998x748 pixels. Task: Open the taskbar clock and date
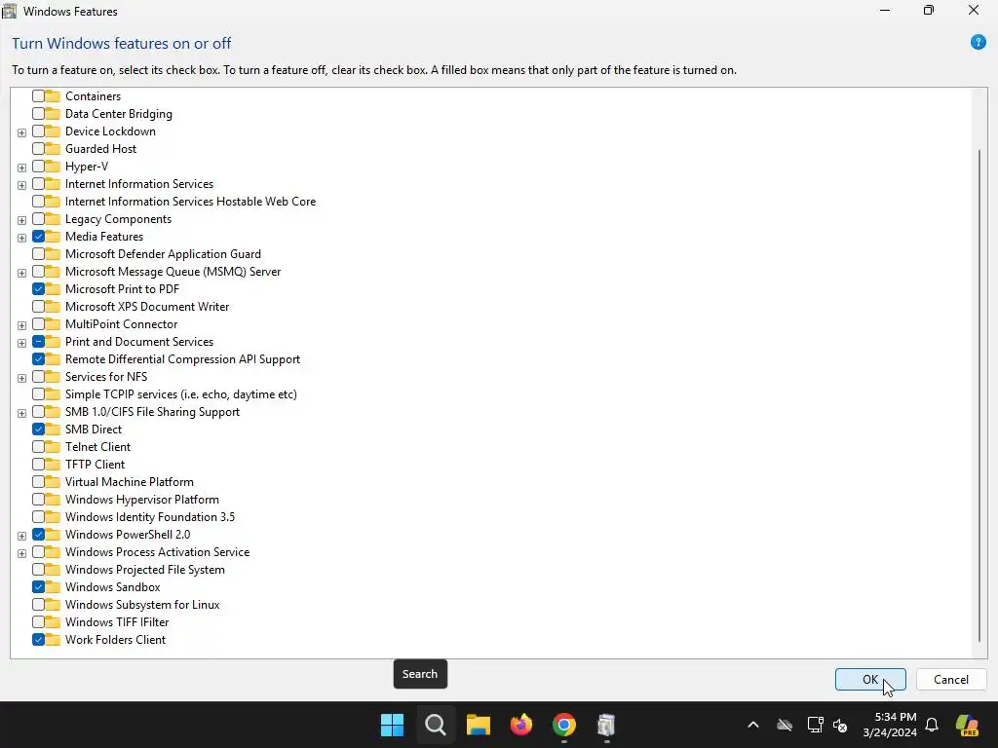890,725
